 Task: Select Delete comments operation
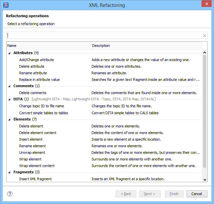coord(33,93)
